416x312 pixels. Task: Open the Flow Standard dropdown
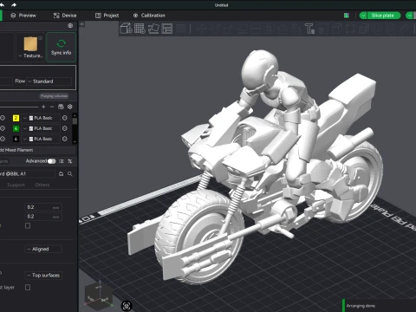pos(49,81)
